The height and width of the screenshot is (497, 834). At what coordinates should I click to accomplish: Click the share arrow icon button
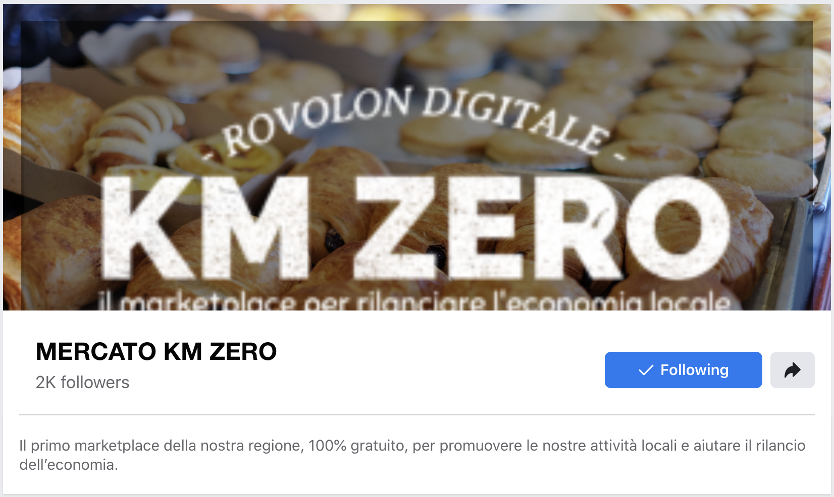tap(792, 370)
